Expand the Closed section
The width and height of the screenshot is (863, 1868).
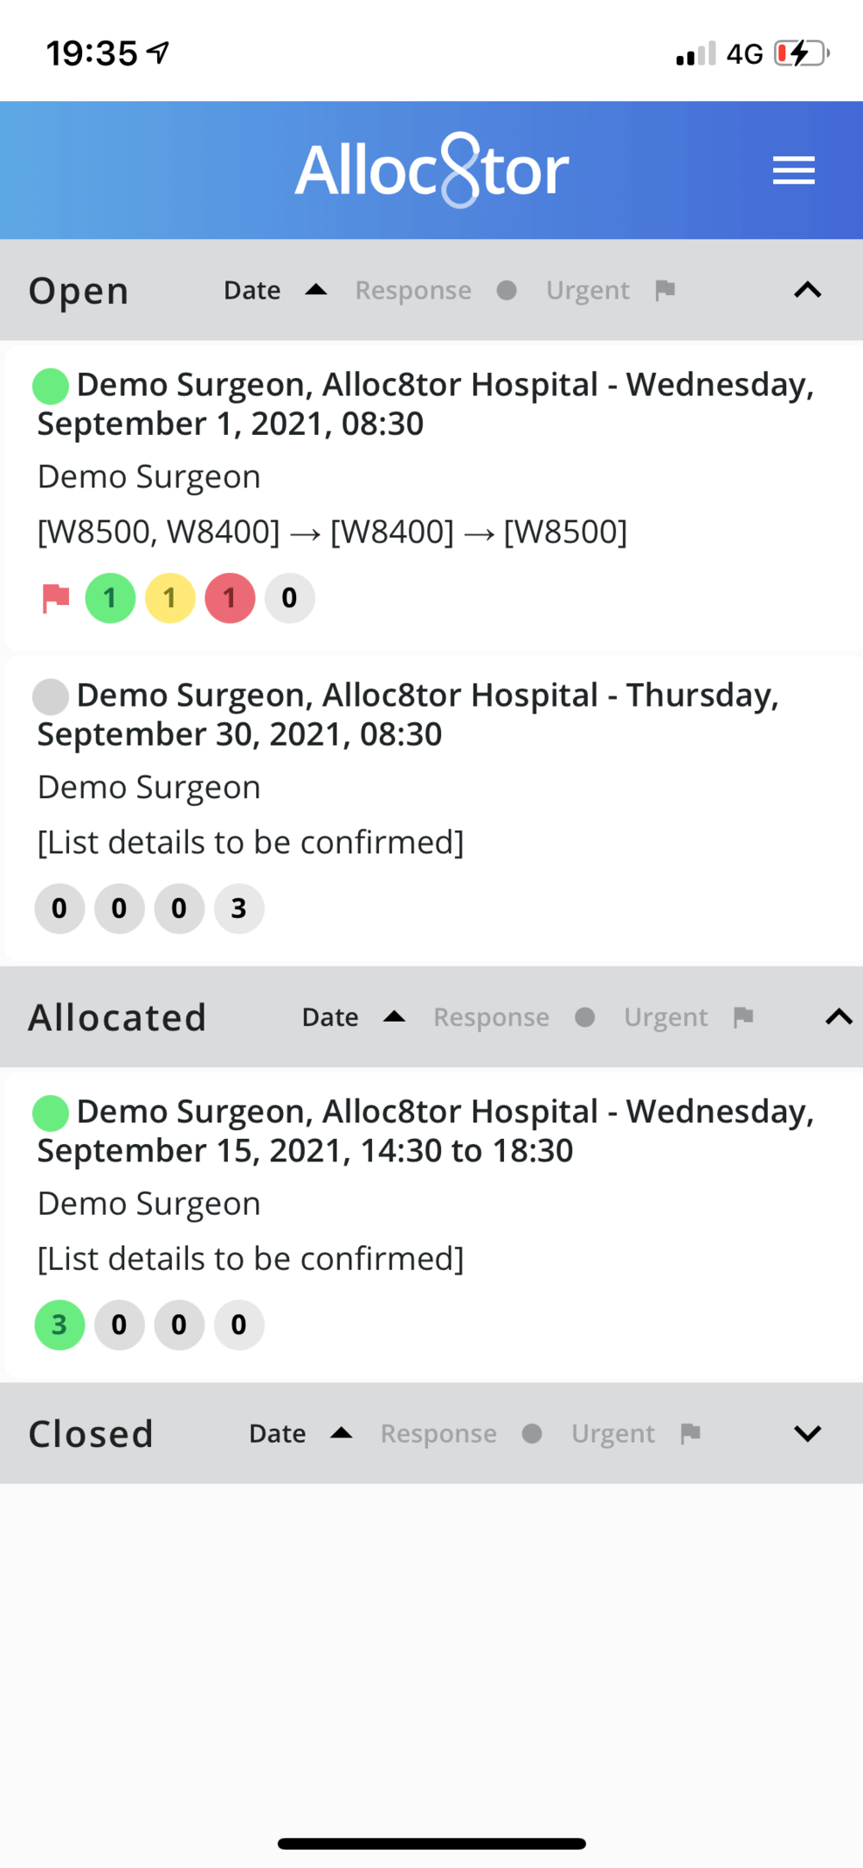pos(808,1433)
